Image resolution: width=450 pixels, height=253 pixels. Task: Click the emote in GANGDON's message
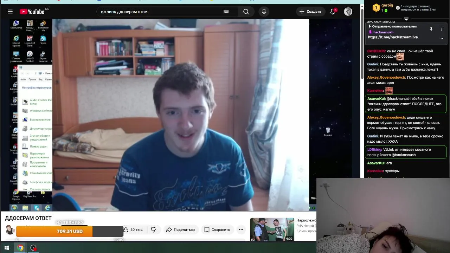coord(400,57)
